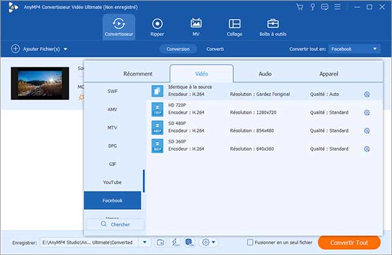
Task: Click the Qualité : Auto text
Action: (x=324, y=94)
